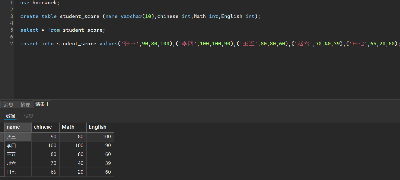Image resolution: width=400 pixels, height=180 pixels.
Task: Click 李四's English score 90
Action: pyautogui.click(x=100, y=146)
